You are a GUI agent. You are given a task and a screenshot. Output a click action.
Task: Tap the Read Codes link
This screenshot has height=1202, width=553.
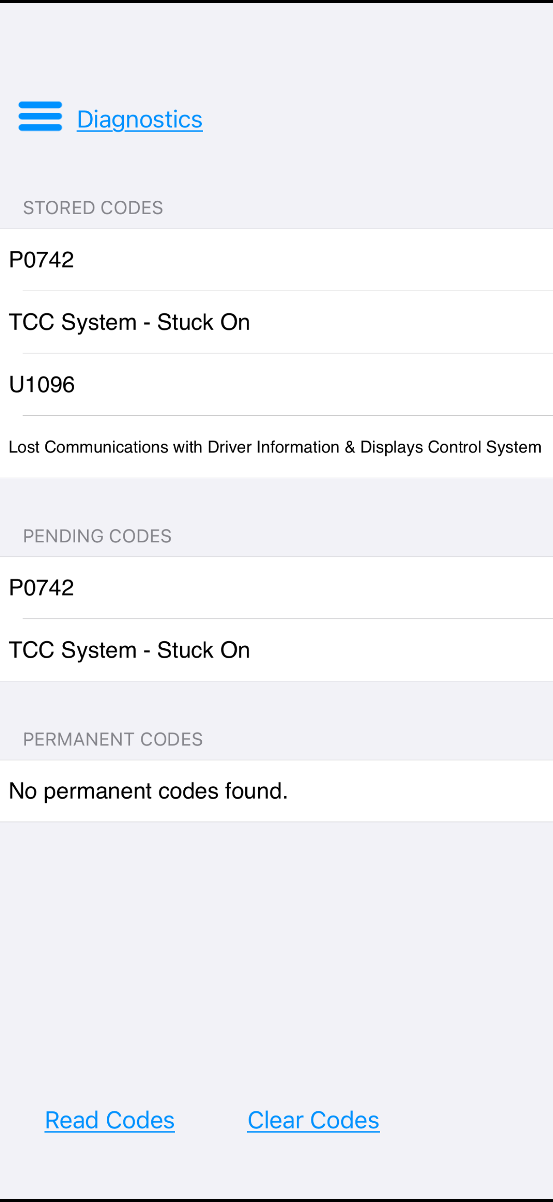pos(110,1120)
